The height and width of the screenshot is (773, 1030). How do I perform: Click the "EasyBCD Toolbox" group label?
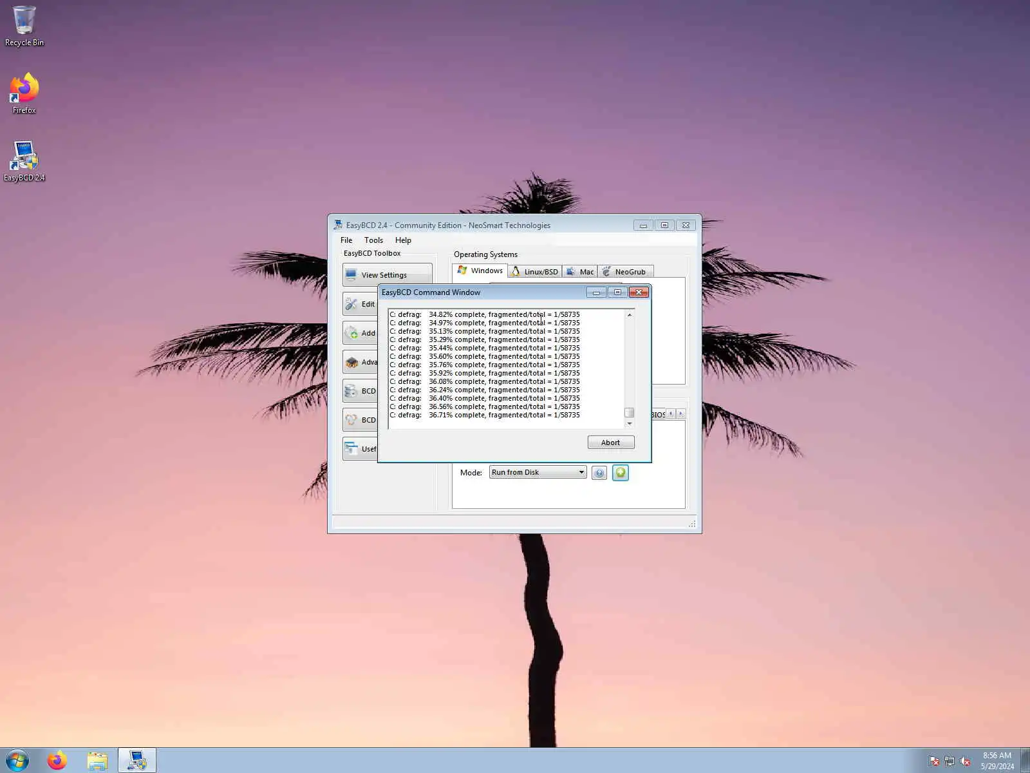pyautogui.click(x=372, y=253)
